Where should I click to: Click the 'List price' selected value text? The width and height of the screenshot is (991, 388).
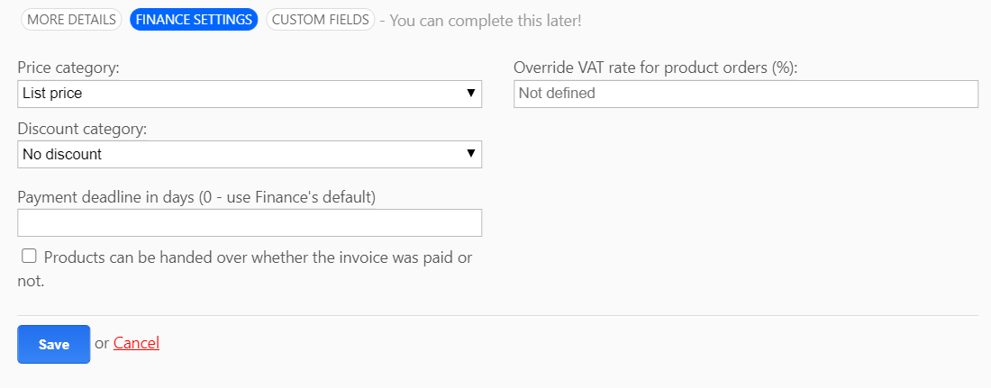(x=52, y=94)
